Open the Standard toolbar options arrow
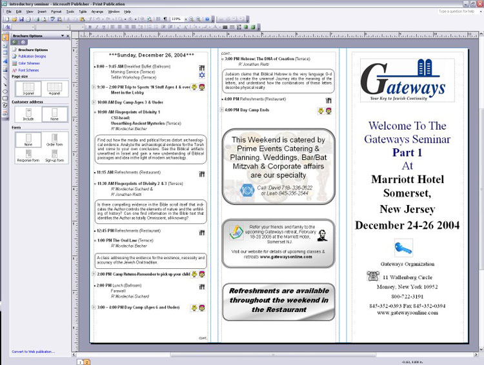 tap(214, 20)
